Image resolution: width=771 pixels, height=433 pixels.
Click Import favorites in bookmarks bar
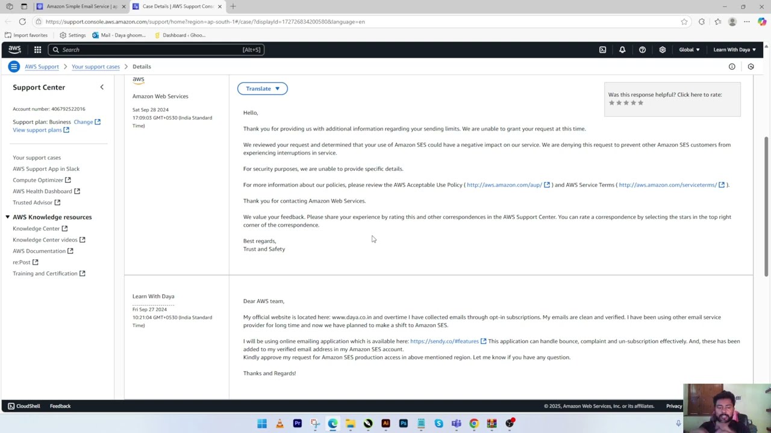[26, 35]
